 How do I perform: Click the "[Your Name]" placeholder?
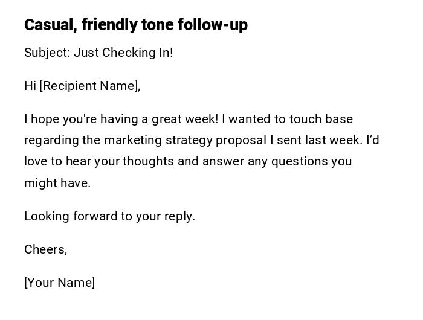click(x=59, y=283)
